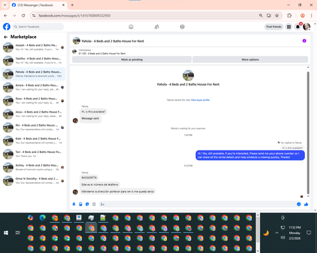Select the Messenger | Facebook browser tab
The height and width of the screenshot is (253, 317).
click(x=39, y=5)
